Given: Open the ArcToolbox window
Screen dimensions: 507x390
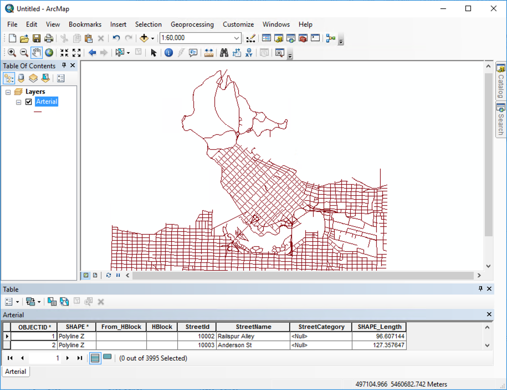Looking at the screenshot, I should pos(302,38).
